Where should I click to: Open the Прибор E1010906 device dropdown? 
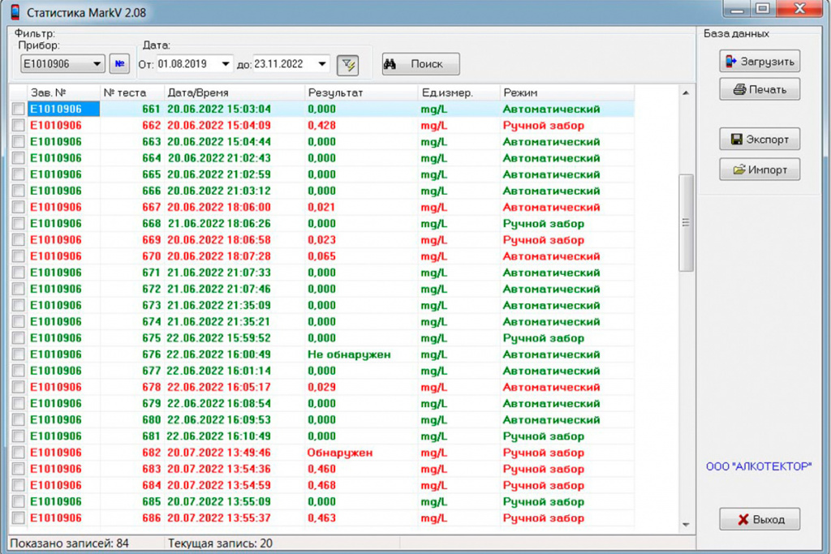pyautogui.click(x=62, y=64)
